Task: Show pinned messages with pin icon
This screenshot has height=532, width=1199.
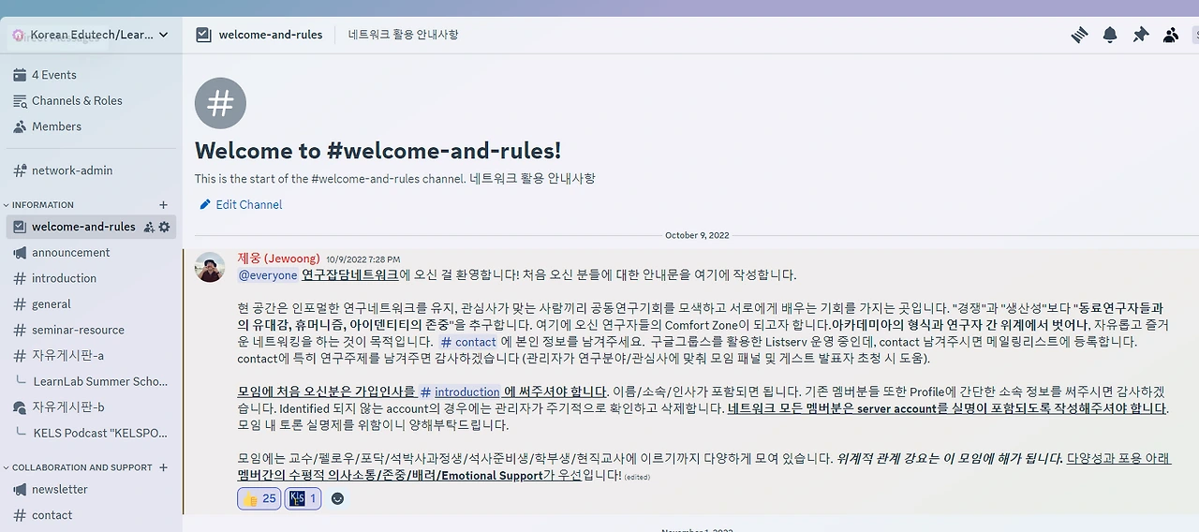Action: 1140,35
